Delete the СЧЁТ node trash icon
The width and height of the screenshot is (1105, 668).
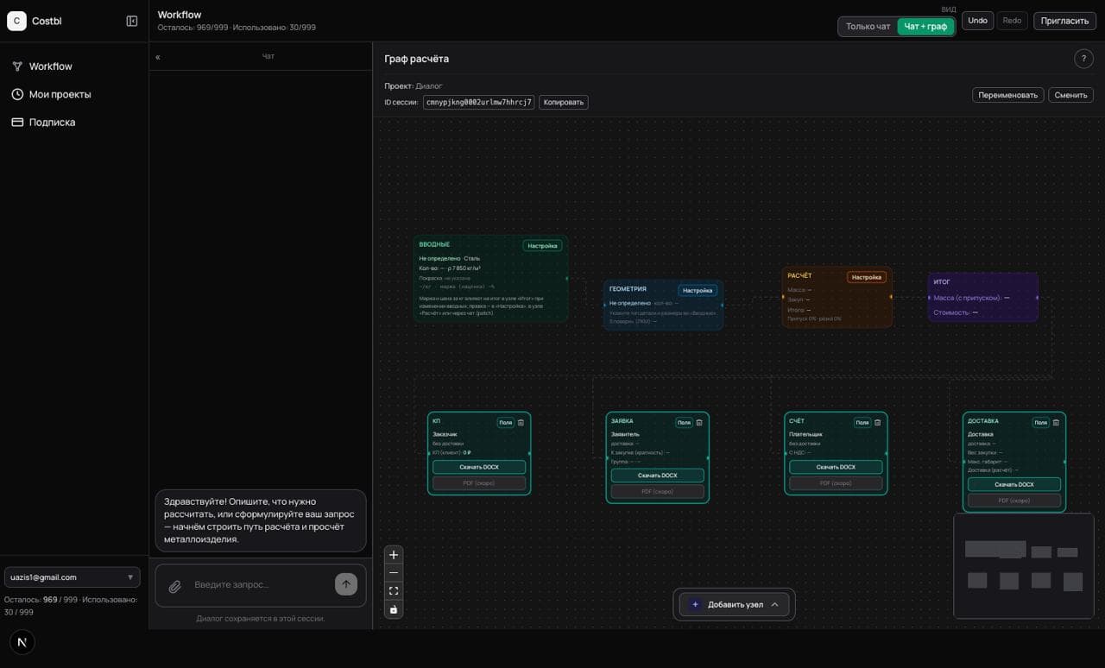tap(878, 423)
